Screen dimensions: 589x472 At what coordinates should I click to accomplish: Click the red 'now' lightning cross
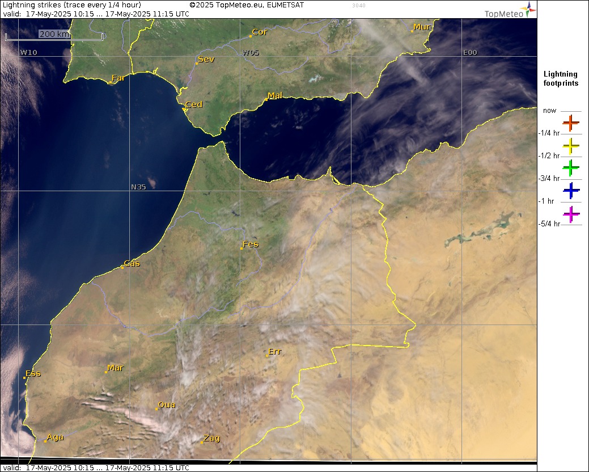point(571,123)
